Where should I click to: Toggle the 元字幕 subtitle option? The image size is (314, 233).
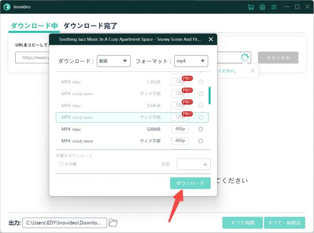coord(61,164)
